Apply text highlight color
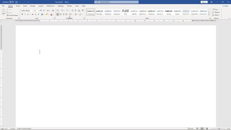This screenshot has width=231, height=130. (47, 14)
